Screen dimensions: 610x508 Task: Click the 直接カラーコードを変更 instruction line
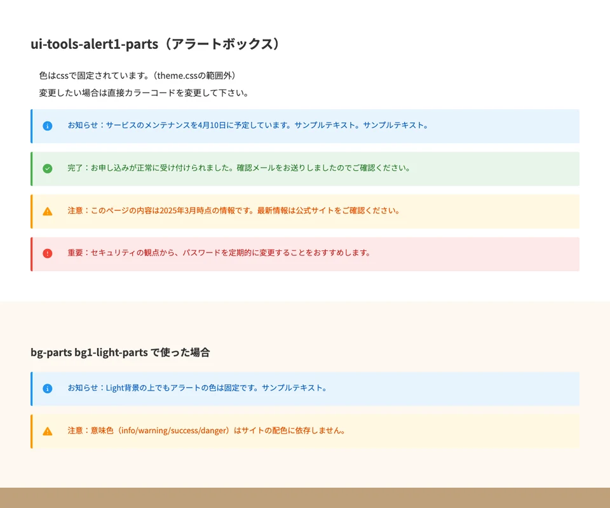tap(143, 93)
